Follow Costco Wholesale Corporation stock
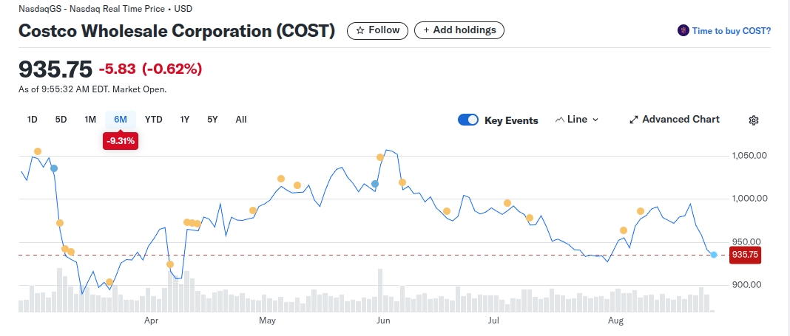790x336 pixels. (378, 30)
